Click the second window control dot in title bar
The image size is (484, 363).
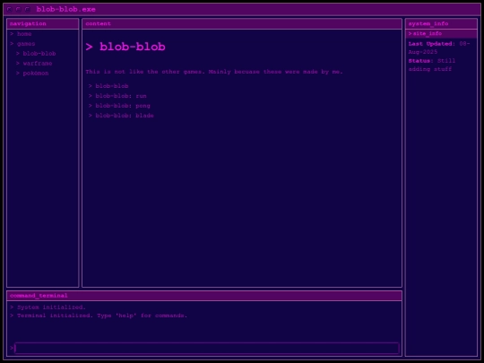[x=18, y=9]
